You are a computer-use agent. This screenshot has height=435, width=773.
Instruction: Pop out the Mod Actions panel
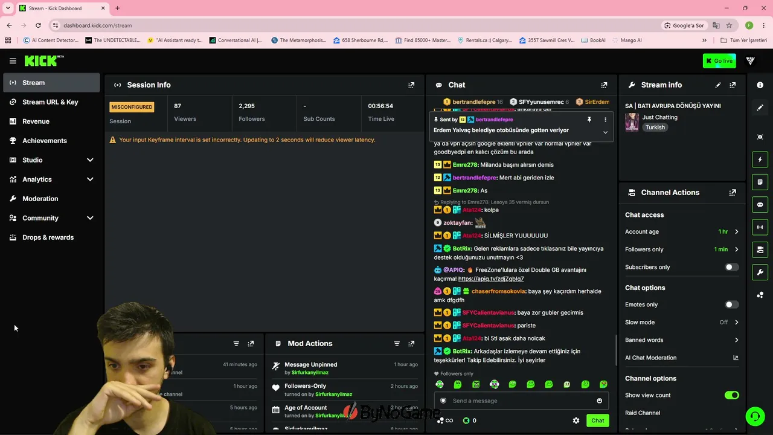pyautogui.click(x=411, y=344)
